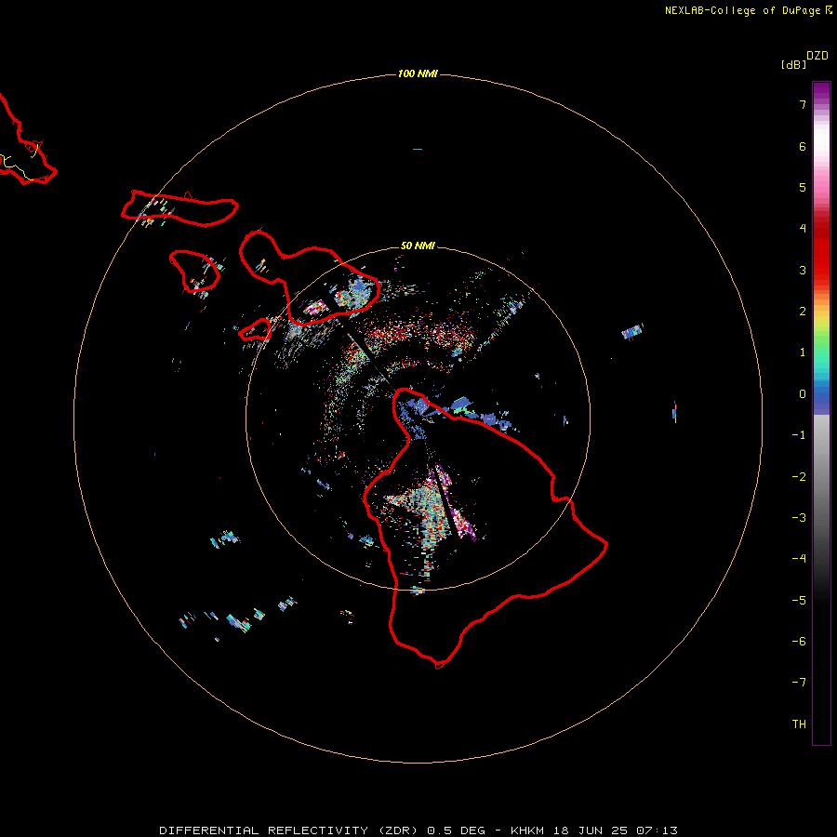This screenshot has height=837, width=837.
Task: Click the Differential Reflectivity title caption
Action: point(418,830)
